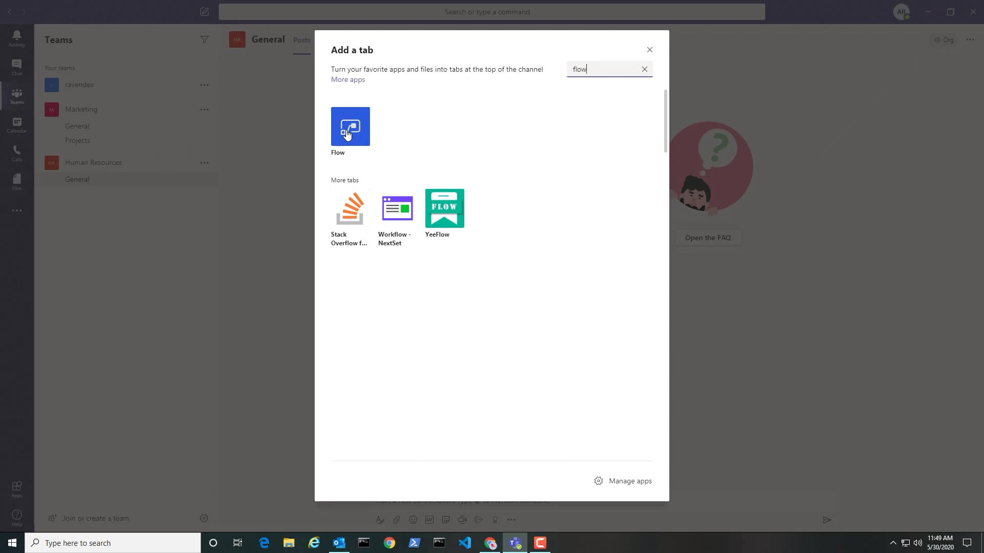Pick the Workflow - NextSet app
Viewport: 984px width, 553px height.
(397, 208)
